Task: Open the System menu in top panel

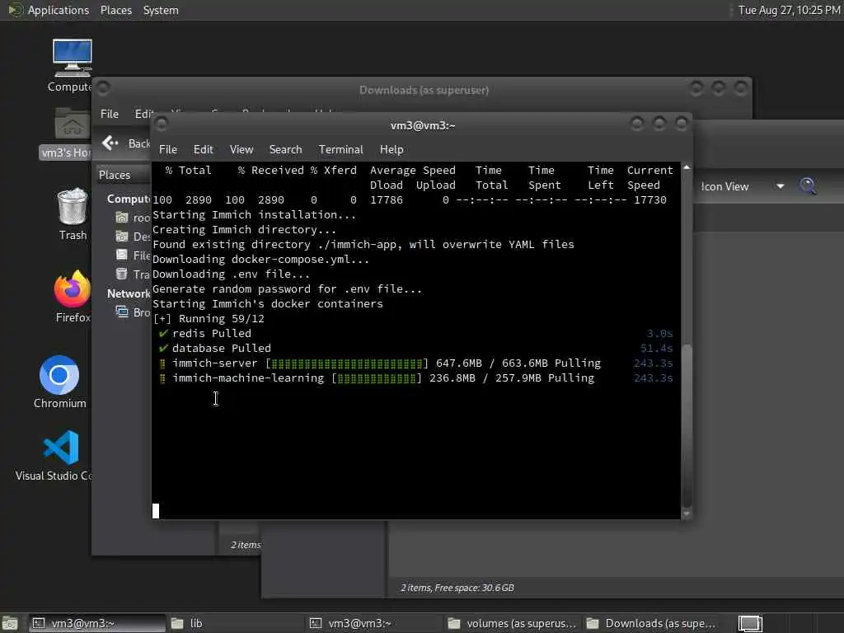Action: [x=161, y=10]
